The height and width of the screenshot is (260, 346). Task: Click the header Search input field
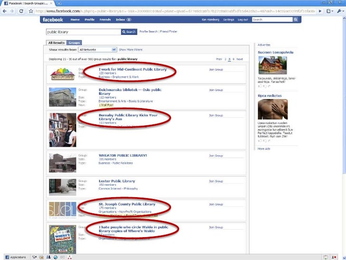coord(272,20)
